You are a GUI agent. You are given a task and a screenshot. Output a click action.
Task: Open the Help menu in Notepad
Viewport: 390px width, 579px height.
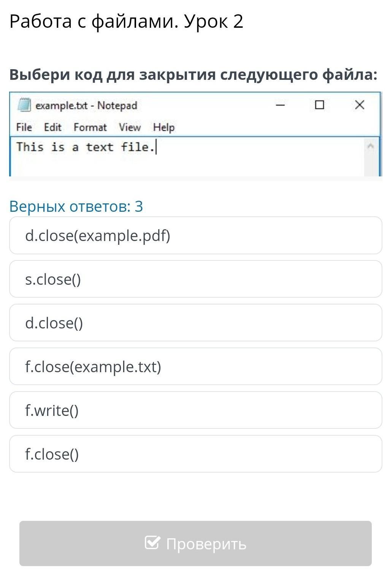point(164,127)
